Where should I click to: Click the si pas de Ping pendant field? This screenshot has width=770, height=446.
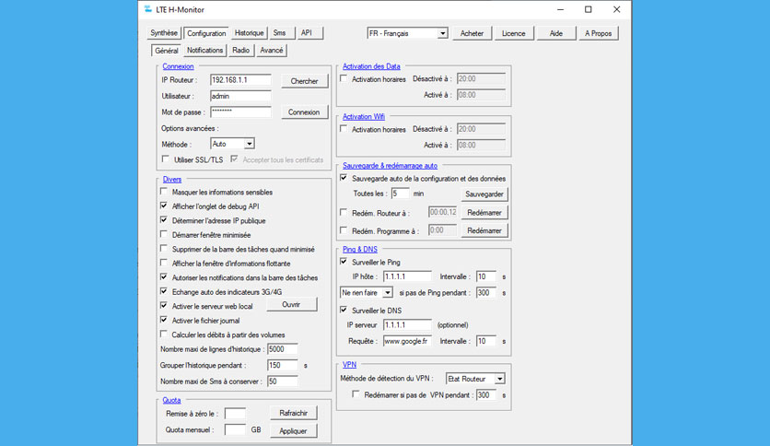pyautogui.click(x=486, y=293)
